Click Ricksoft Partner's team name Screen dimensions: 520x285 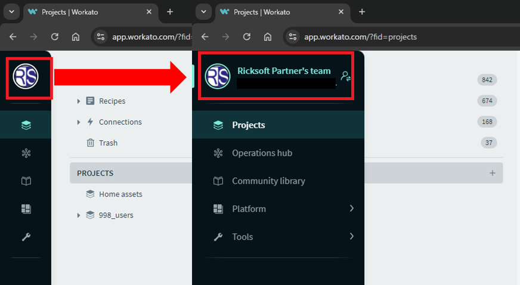[284, 71]
